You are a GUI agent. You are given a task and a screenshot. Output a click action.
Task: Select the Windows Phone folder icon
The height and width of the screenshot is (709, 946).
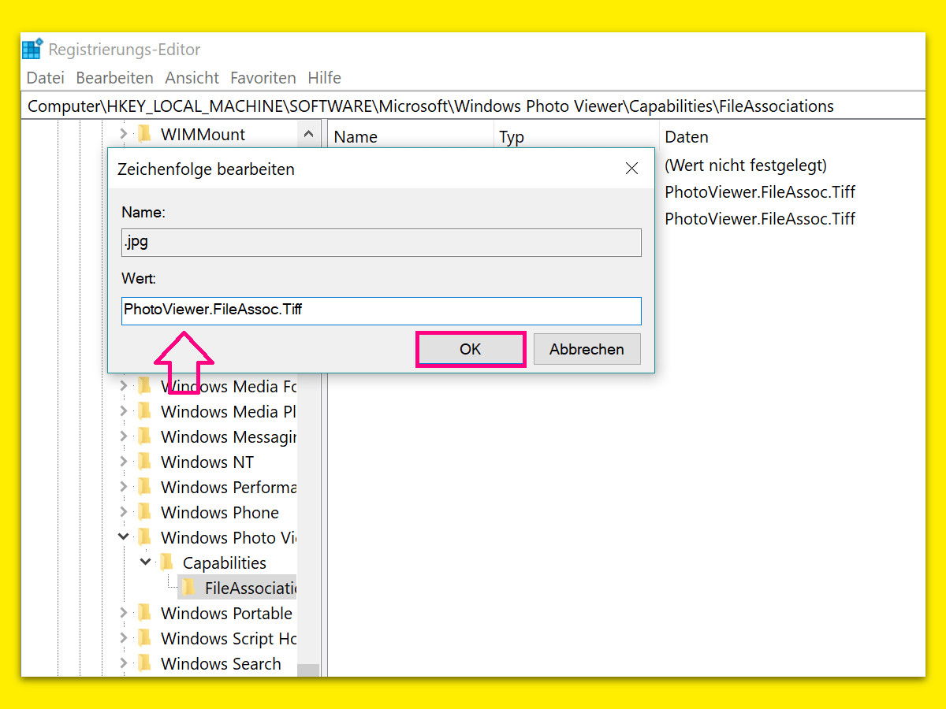pos(144,512)
